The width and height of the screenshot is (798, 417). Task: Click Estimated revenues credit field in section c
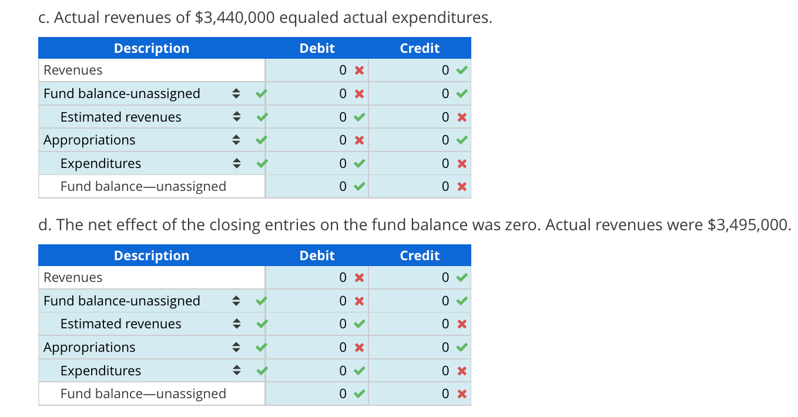tap(420, 117)
